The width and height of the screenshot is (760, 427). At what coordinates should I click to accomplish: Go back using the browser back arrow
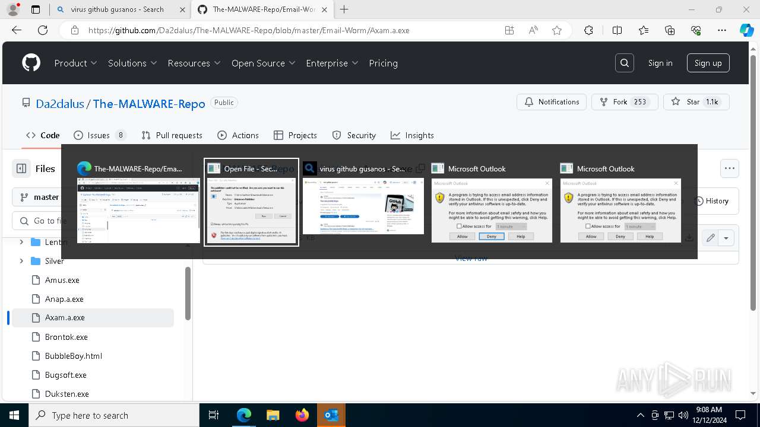(17, 30)
